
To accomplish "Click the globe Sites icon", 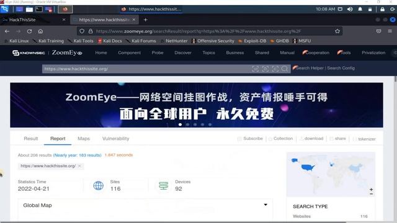I will click(x=98, y=186).
